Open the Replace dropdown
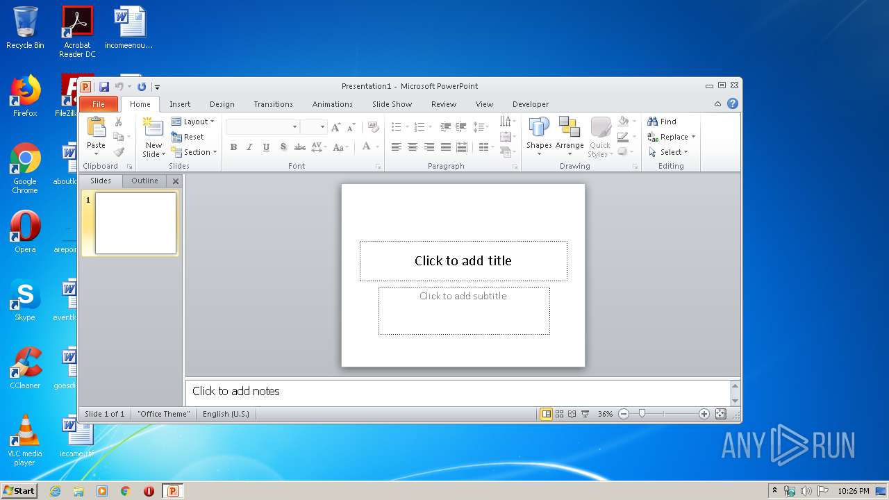Image resolution: width=889 pixels, height=500 pixels. coord(672,137)
